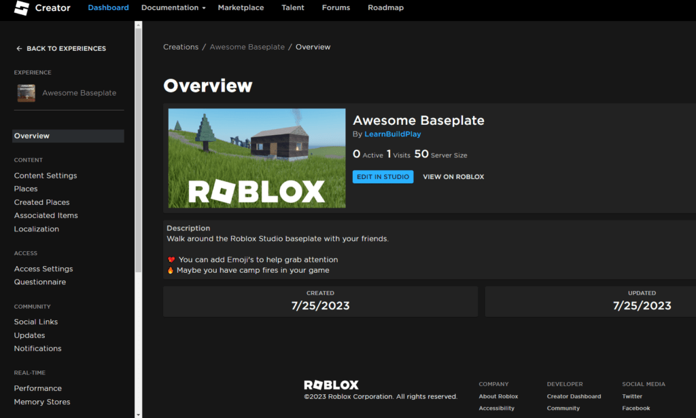Open Places in the sidebar

[x=26, y=189]
